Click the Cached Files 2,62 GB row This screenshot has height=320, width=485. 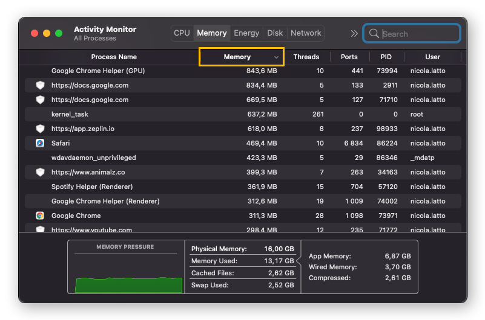tap(242, 273)
